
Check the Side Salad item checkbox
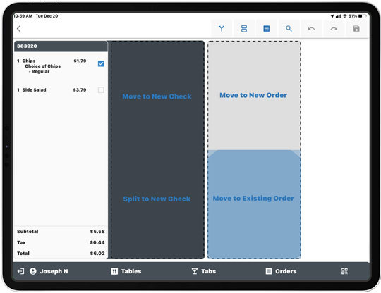[x=101, y=90]
